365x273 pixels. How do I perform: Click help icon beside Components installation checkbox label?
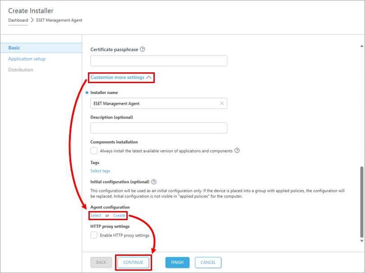point(237,151)
